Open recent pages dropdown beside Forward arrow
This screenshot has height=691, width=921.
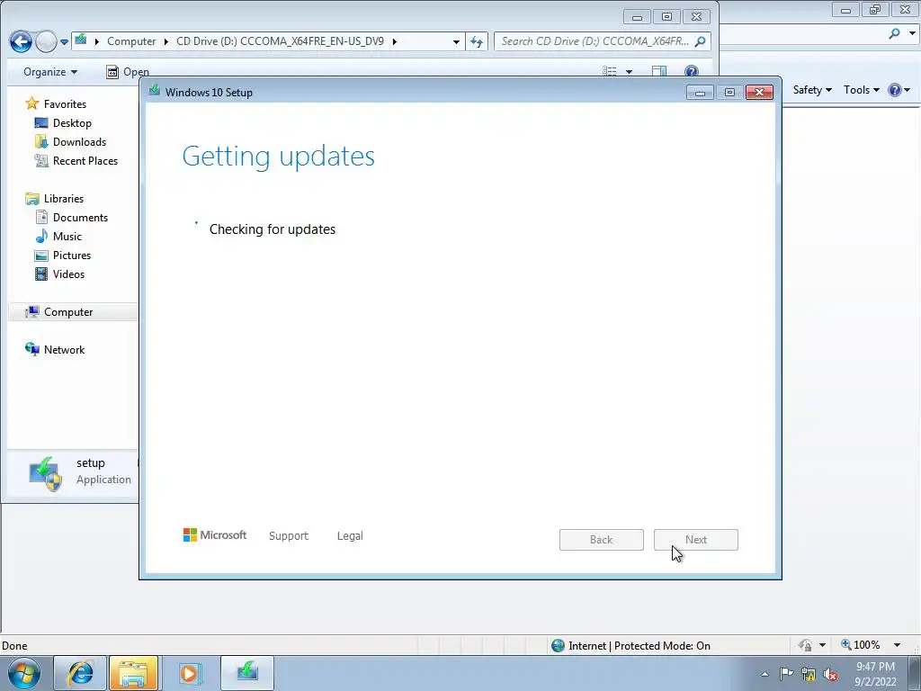64,41
